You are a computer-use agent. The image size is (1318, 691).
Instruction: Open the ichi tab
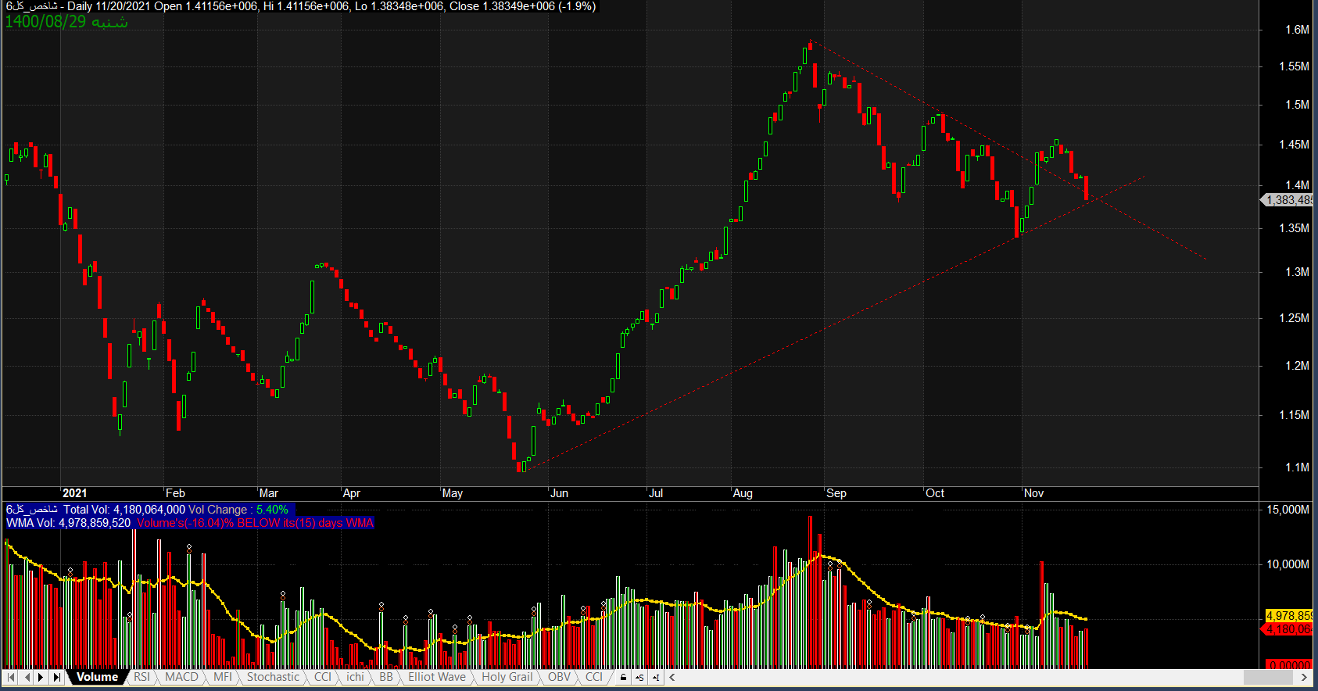pos(355,677)
